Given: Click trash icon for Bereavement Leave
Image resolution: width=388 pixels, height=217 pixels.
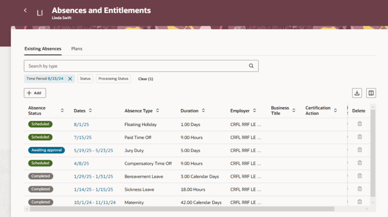Looking at the screenshot, I should (360, 176).
